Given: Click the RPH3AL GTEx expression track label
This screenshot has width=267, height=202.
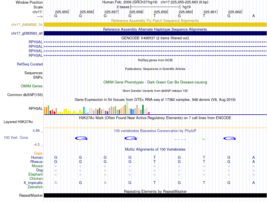Looking at the screenshot, I should (x=36, y=108).
